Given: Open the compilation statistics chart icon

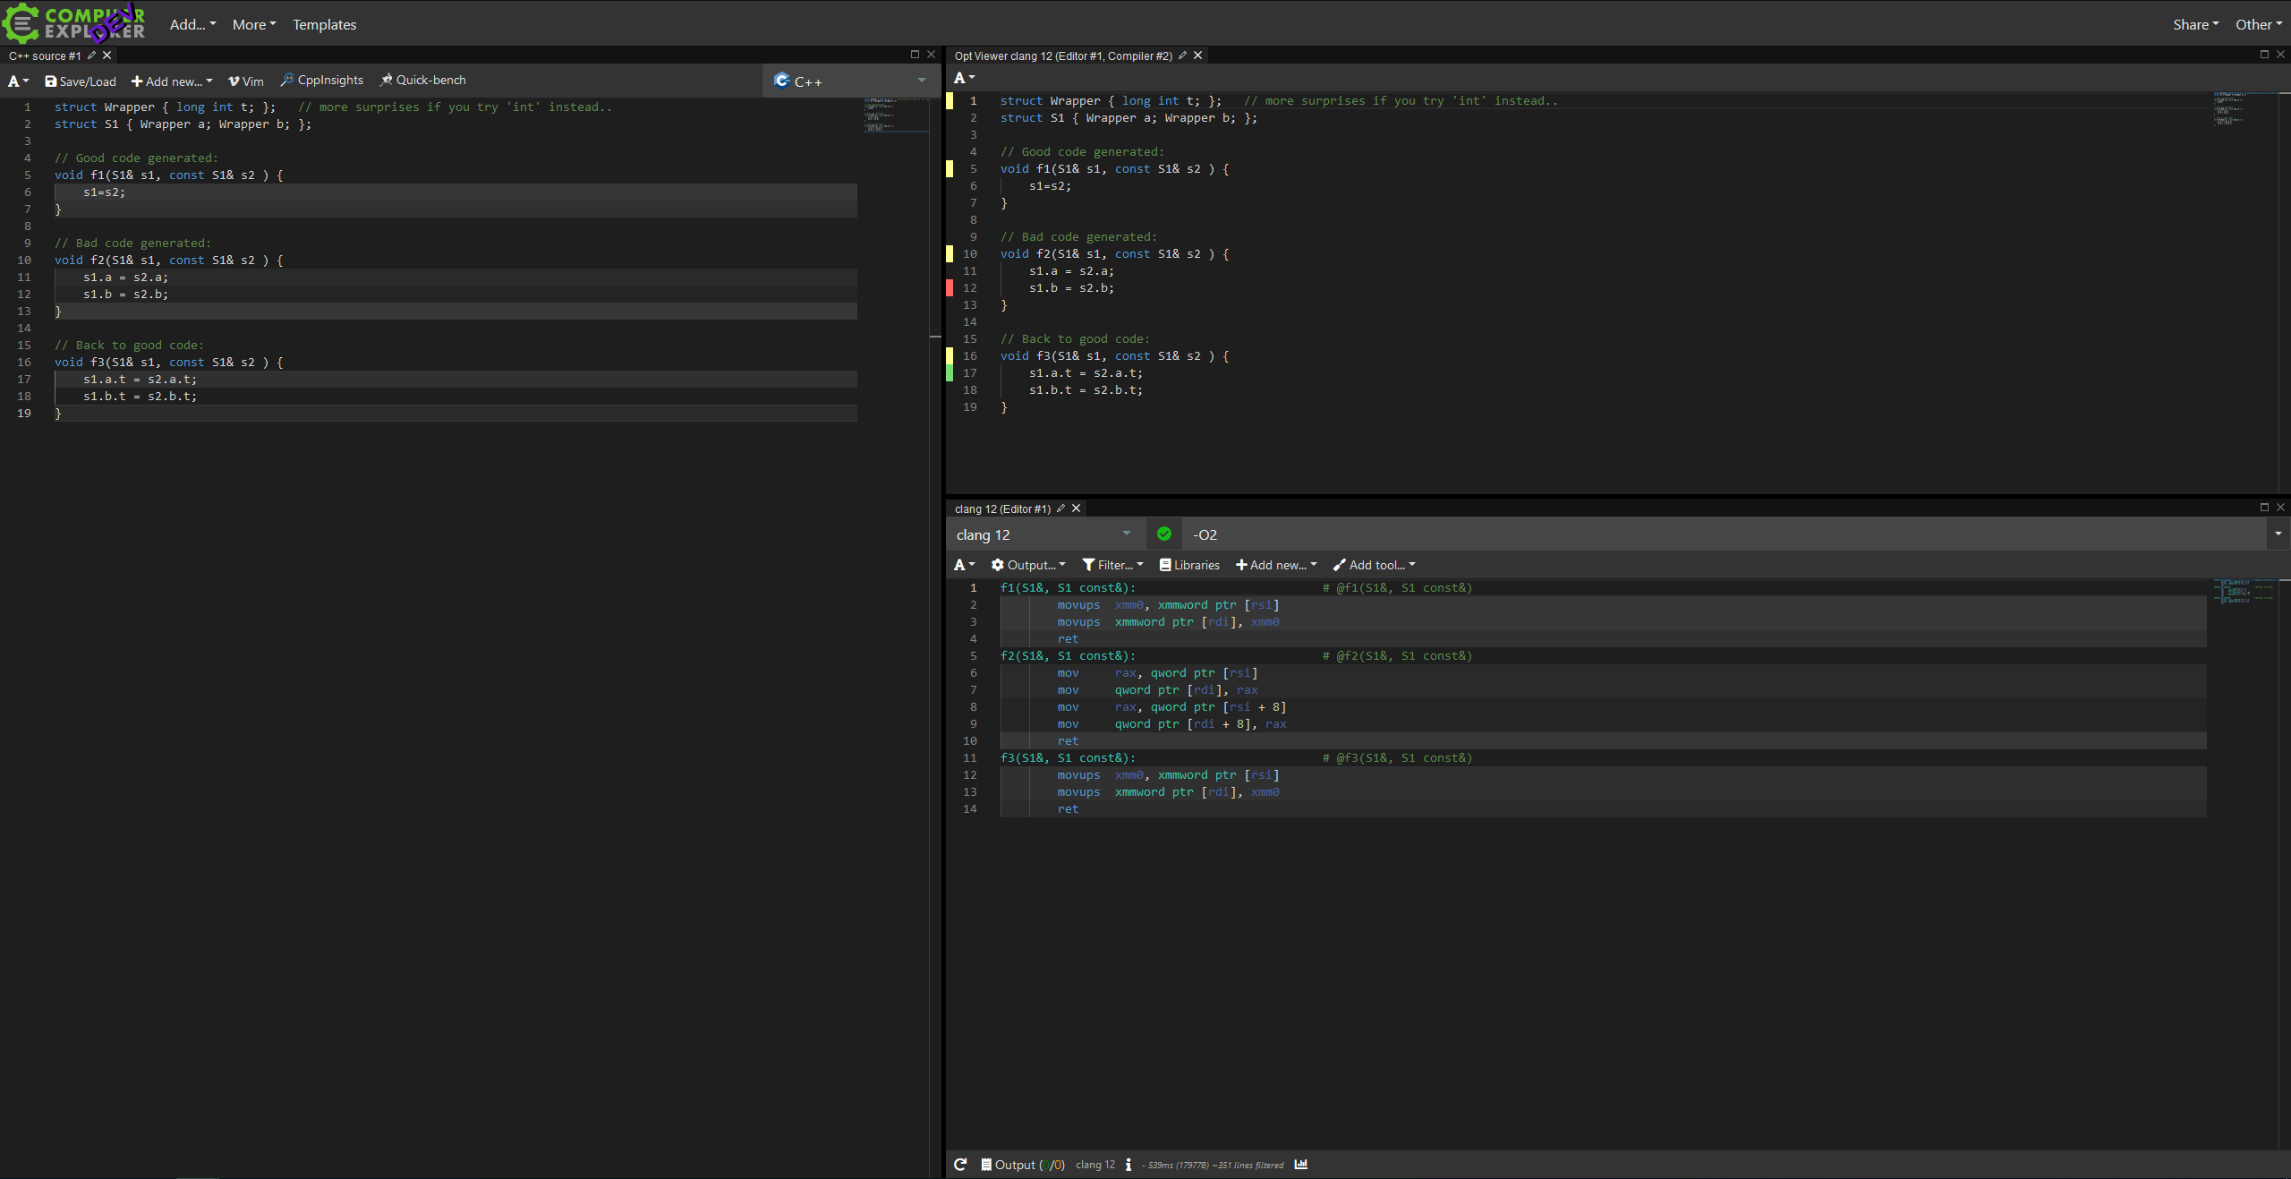Looking at the screenshot, I should pyautogui.click(x=1300, y=1165).
